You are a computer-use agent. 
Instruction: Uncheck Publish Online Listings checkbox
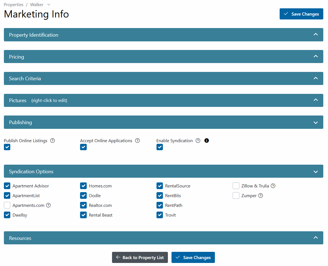(x=7, y=147)
